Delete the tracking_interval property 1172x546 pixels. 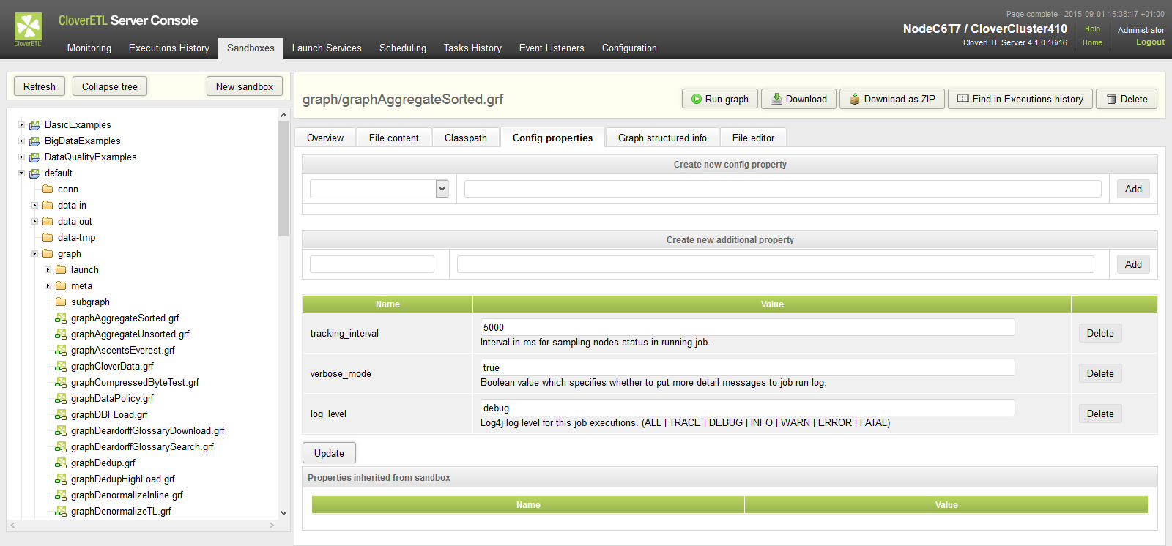point(1100,333)
